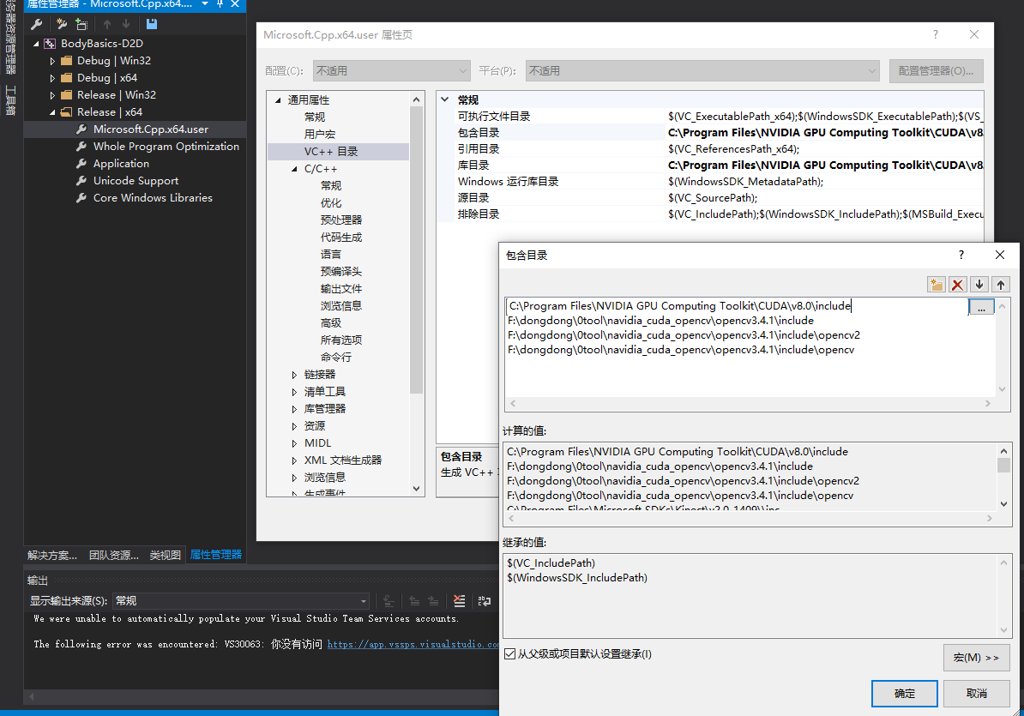Select the include\opencv2 path line in edit list
Screen dimensions: 1024x716
[684, 334]
